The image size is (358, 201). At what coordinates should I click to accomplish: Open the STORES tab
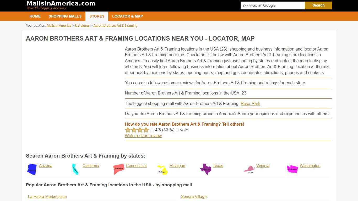pyautogui.click(x=97, y=16)
